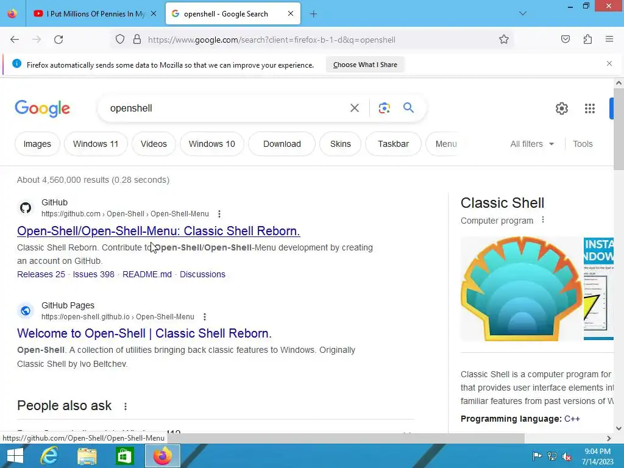Click the vertical scrollbar down arrow

[619, 428]
